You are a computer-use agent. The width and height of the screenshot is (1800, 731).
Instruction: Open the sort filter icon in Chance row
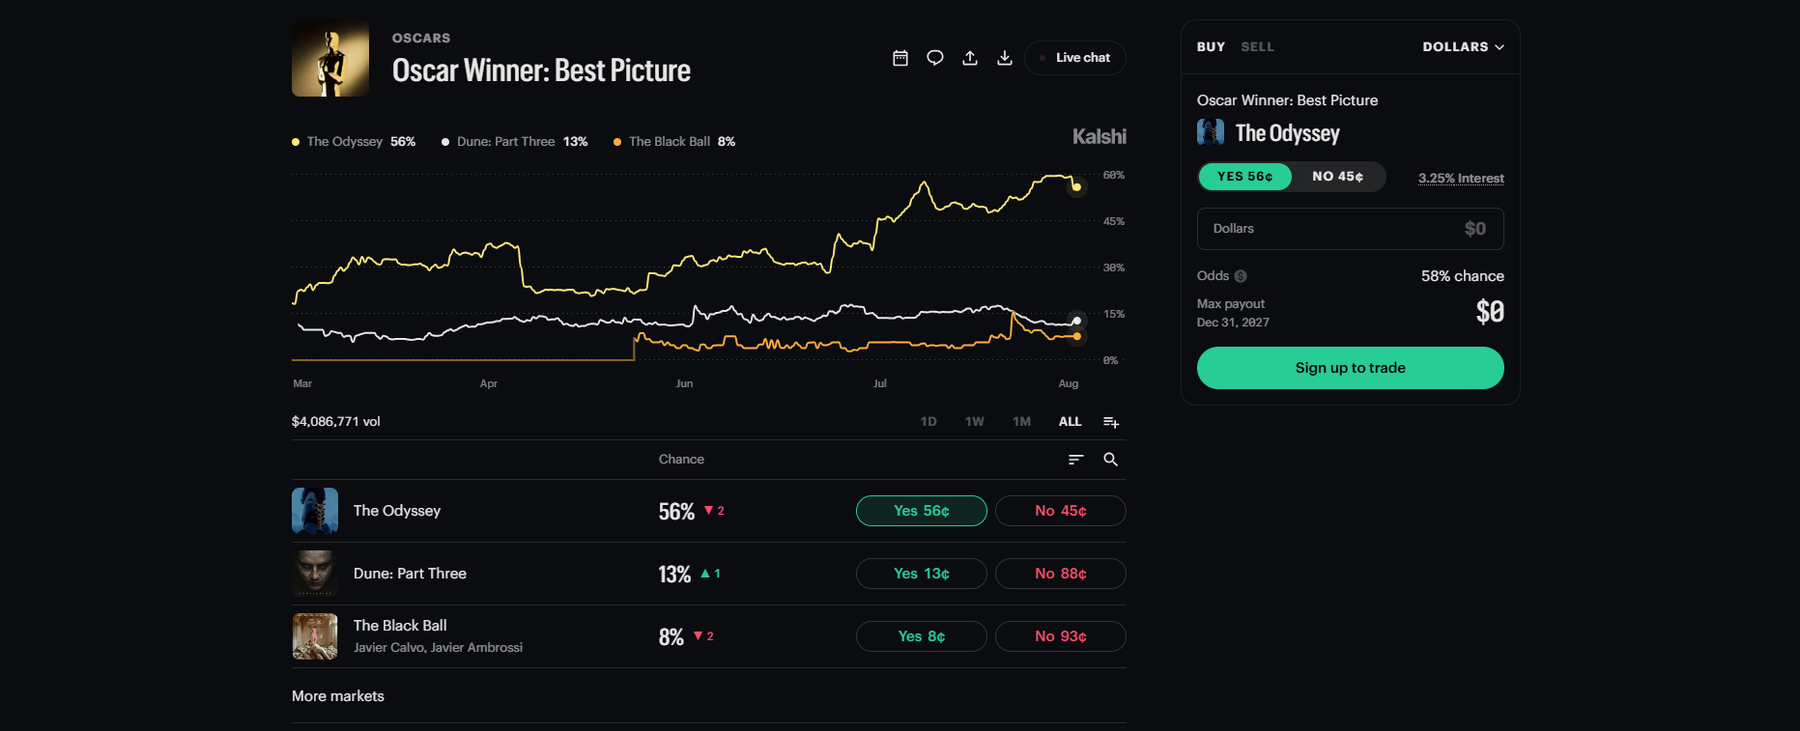coord(1076,460)
